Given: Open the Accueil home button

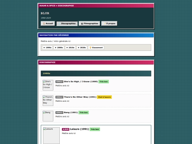Looking at the screenshot, I should tap(48, 23).
